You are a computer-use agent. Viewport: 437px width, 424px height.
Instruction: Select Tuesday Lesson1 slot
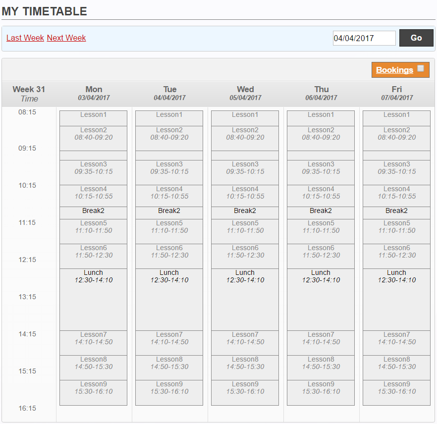pos(169,118)
